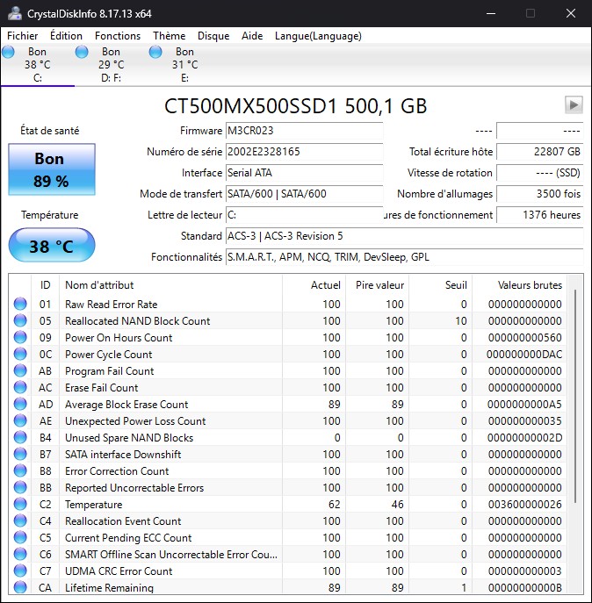
Task: Click the Firmware field M3CR023
Action: pos(304,131)
